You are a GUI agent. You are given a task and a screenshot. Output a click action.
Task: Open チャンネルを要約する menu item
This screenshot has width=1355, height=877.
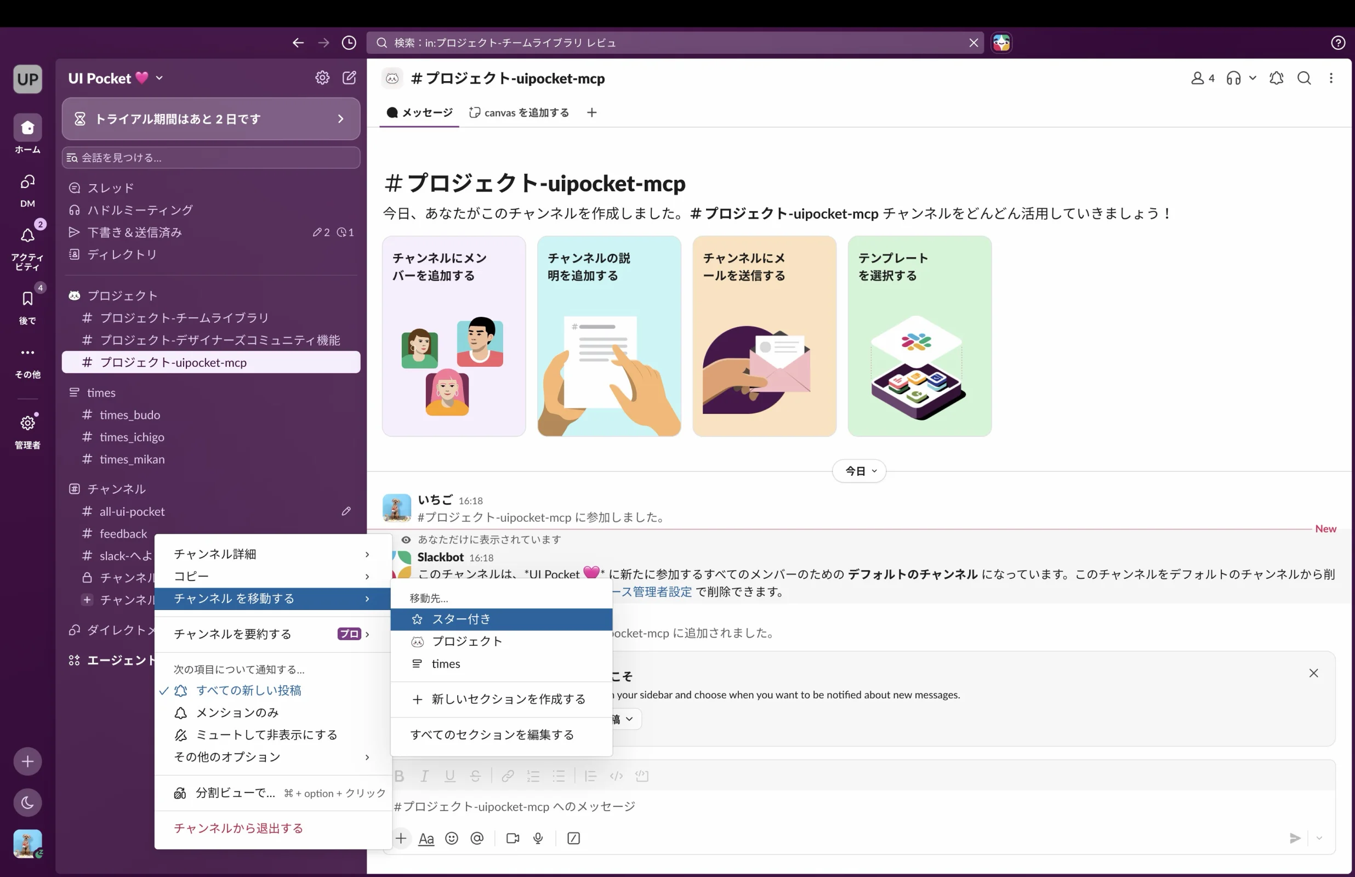274,634
